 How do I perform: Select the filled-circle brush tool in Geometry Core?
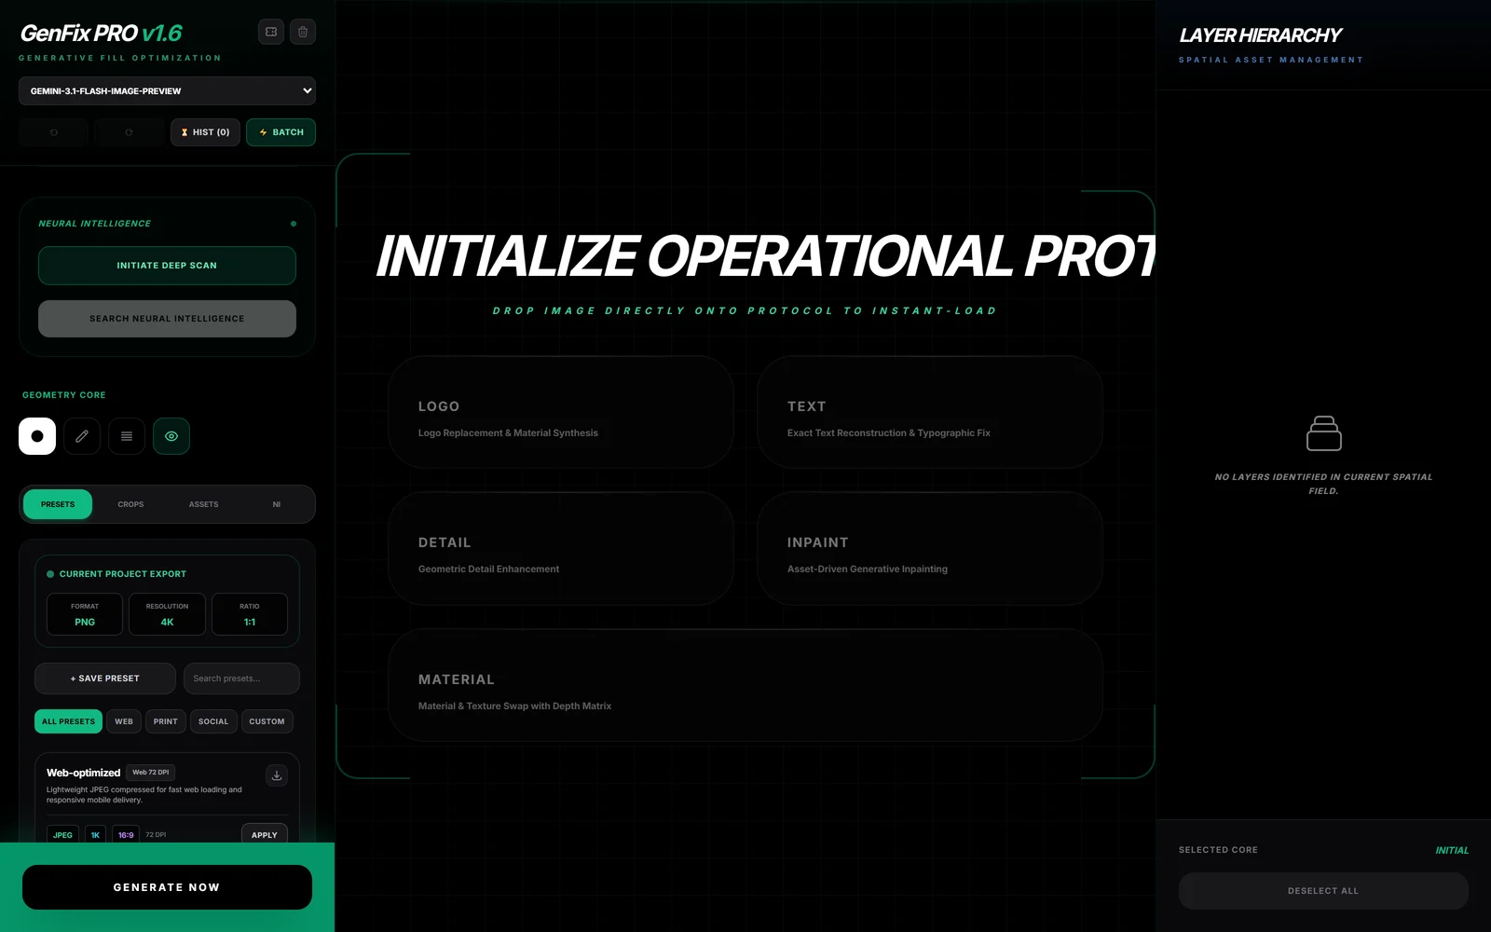37,436
